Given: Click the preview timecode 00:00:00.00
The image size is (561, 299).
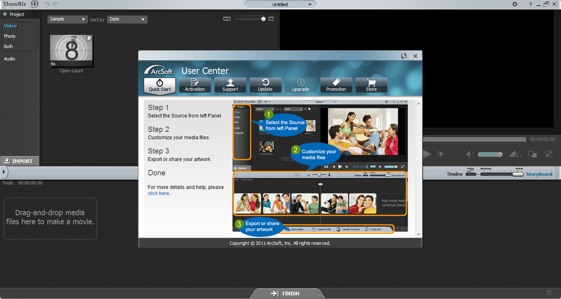Looking at the screenshot, I should click(542, 140).
